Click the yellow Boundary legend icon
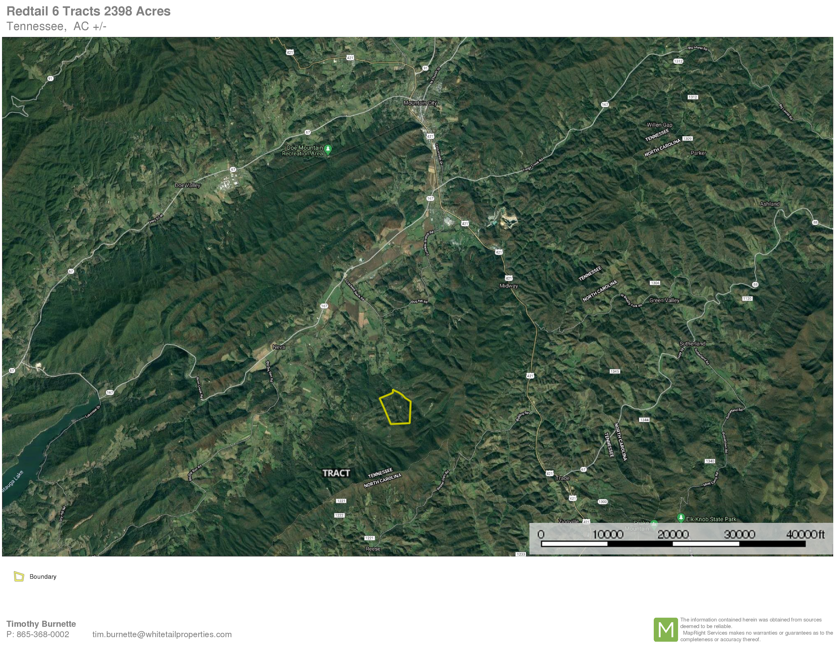Screen dimensions: 835x645 19,576
